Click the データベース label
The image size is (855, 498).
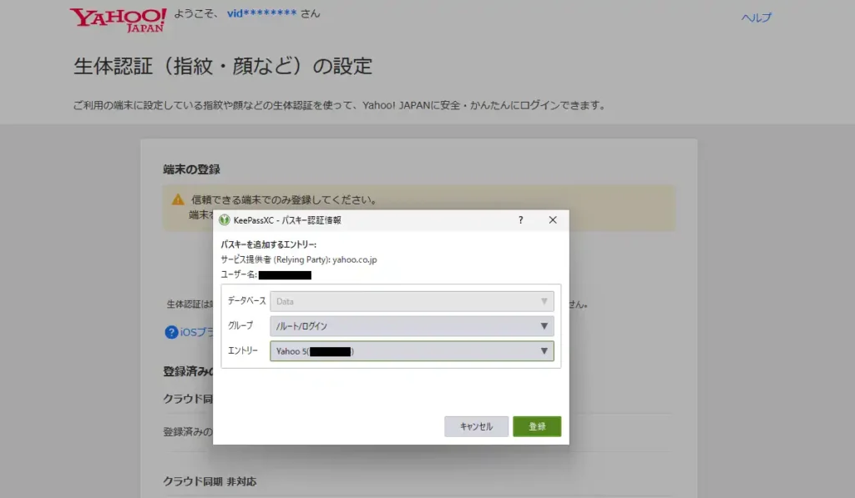246,301
